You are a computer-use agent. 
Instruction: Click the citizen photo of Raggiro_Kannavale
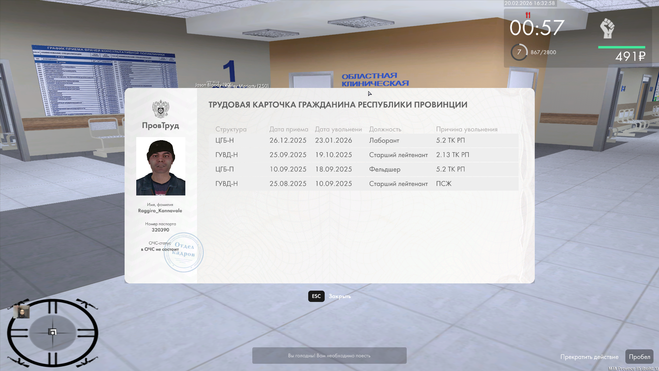pyautogui.click(x=161, y=166)
